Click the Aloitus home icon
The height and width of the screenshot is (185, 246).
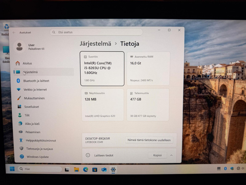click(18, 63)
